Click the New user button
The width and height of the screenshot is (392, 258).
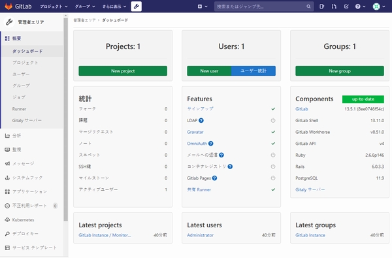point(209,71)
